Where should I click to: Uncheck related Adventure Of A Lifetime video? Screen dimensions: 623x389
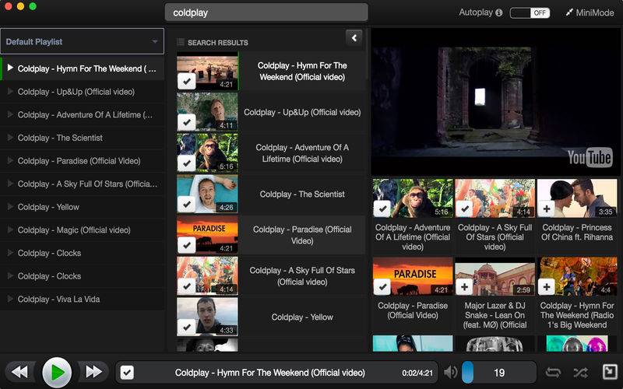click(382, 209)
